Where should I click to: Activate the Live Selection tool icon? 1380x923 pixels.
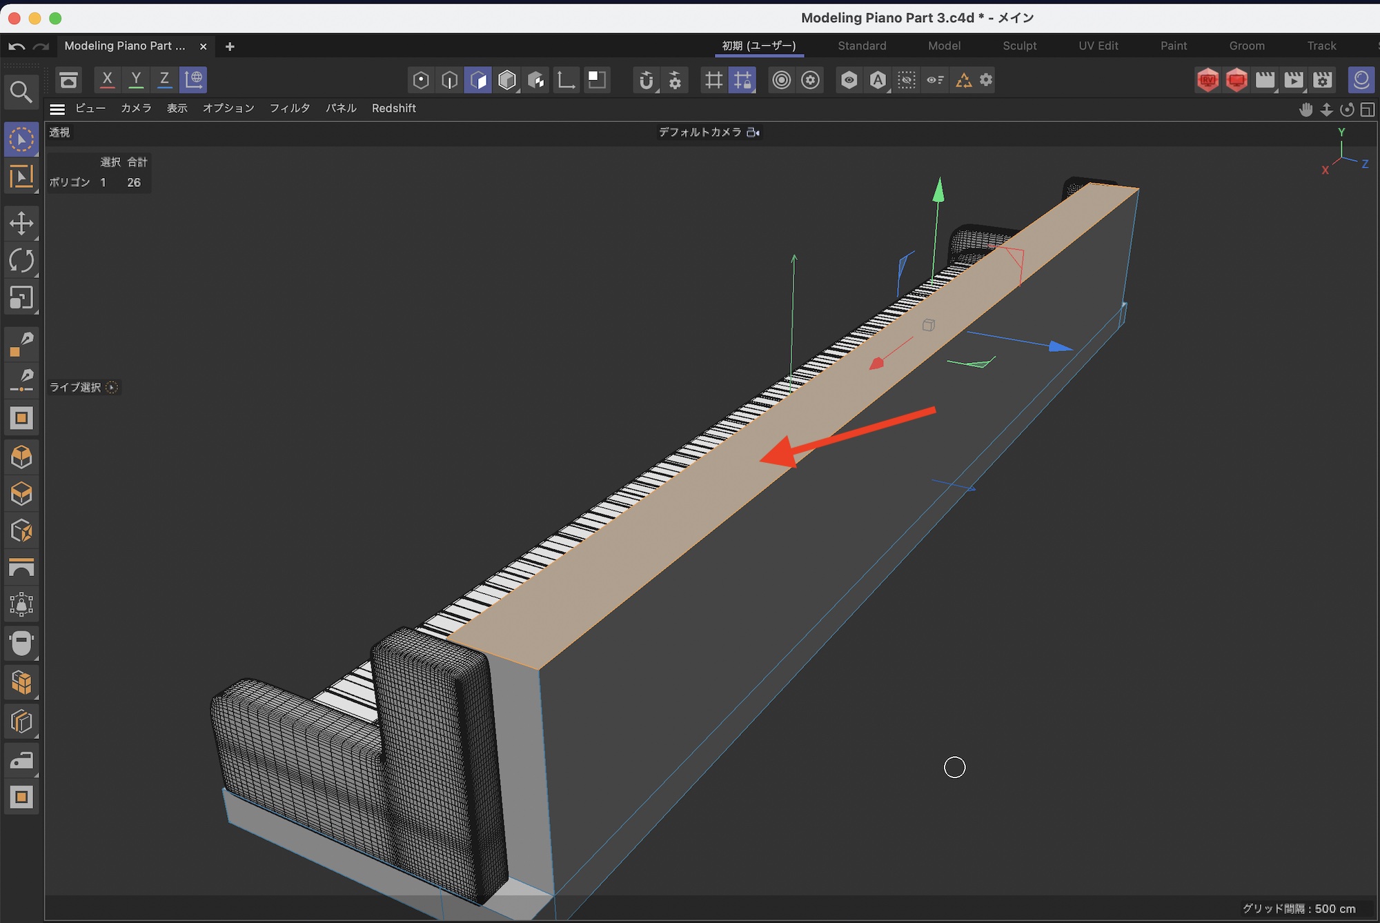coord(21,140)
